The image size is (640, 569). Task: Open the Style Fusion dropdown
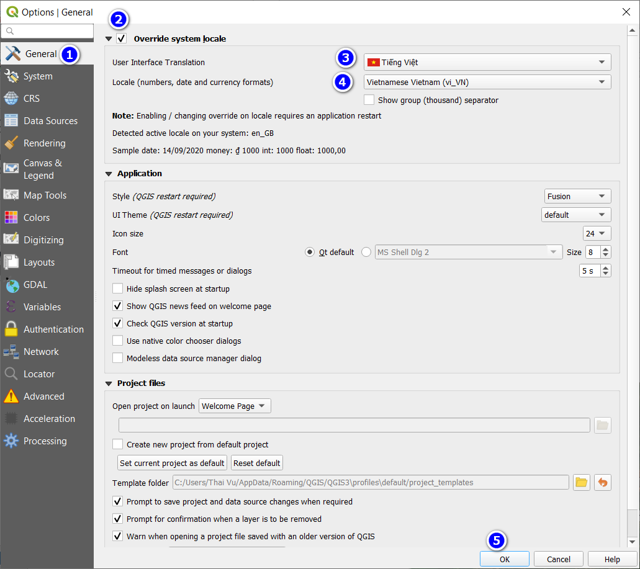coord(577,196)
